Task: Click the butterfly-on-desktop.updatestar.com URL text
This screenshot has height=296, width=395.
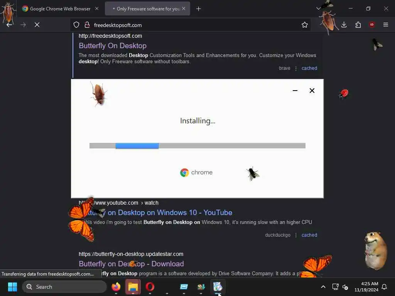Action: tap(131, 254)
